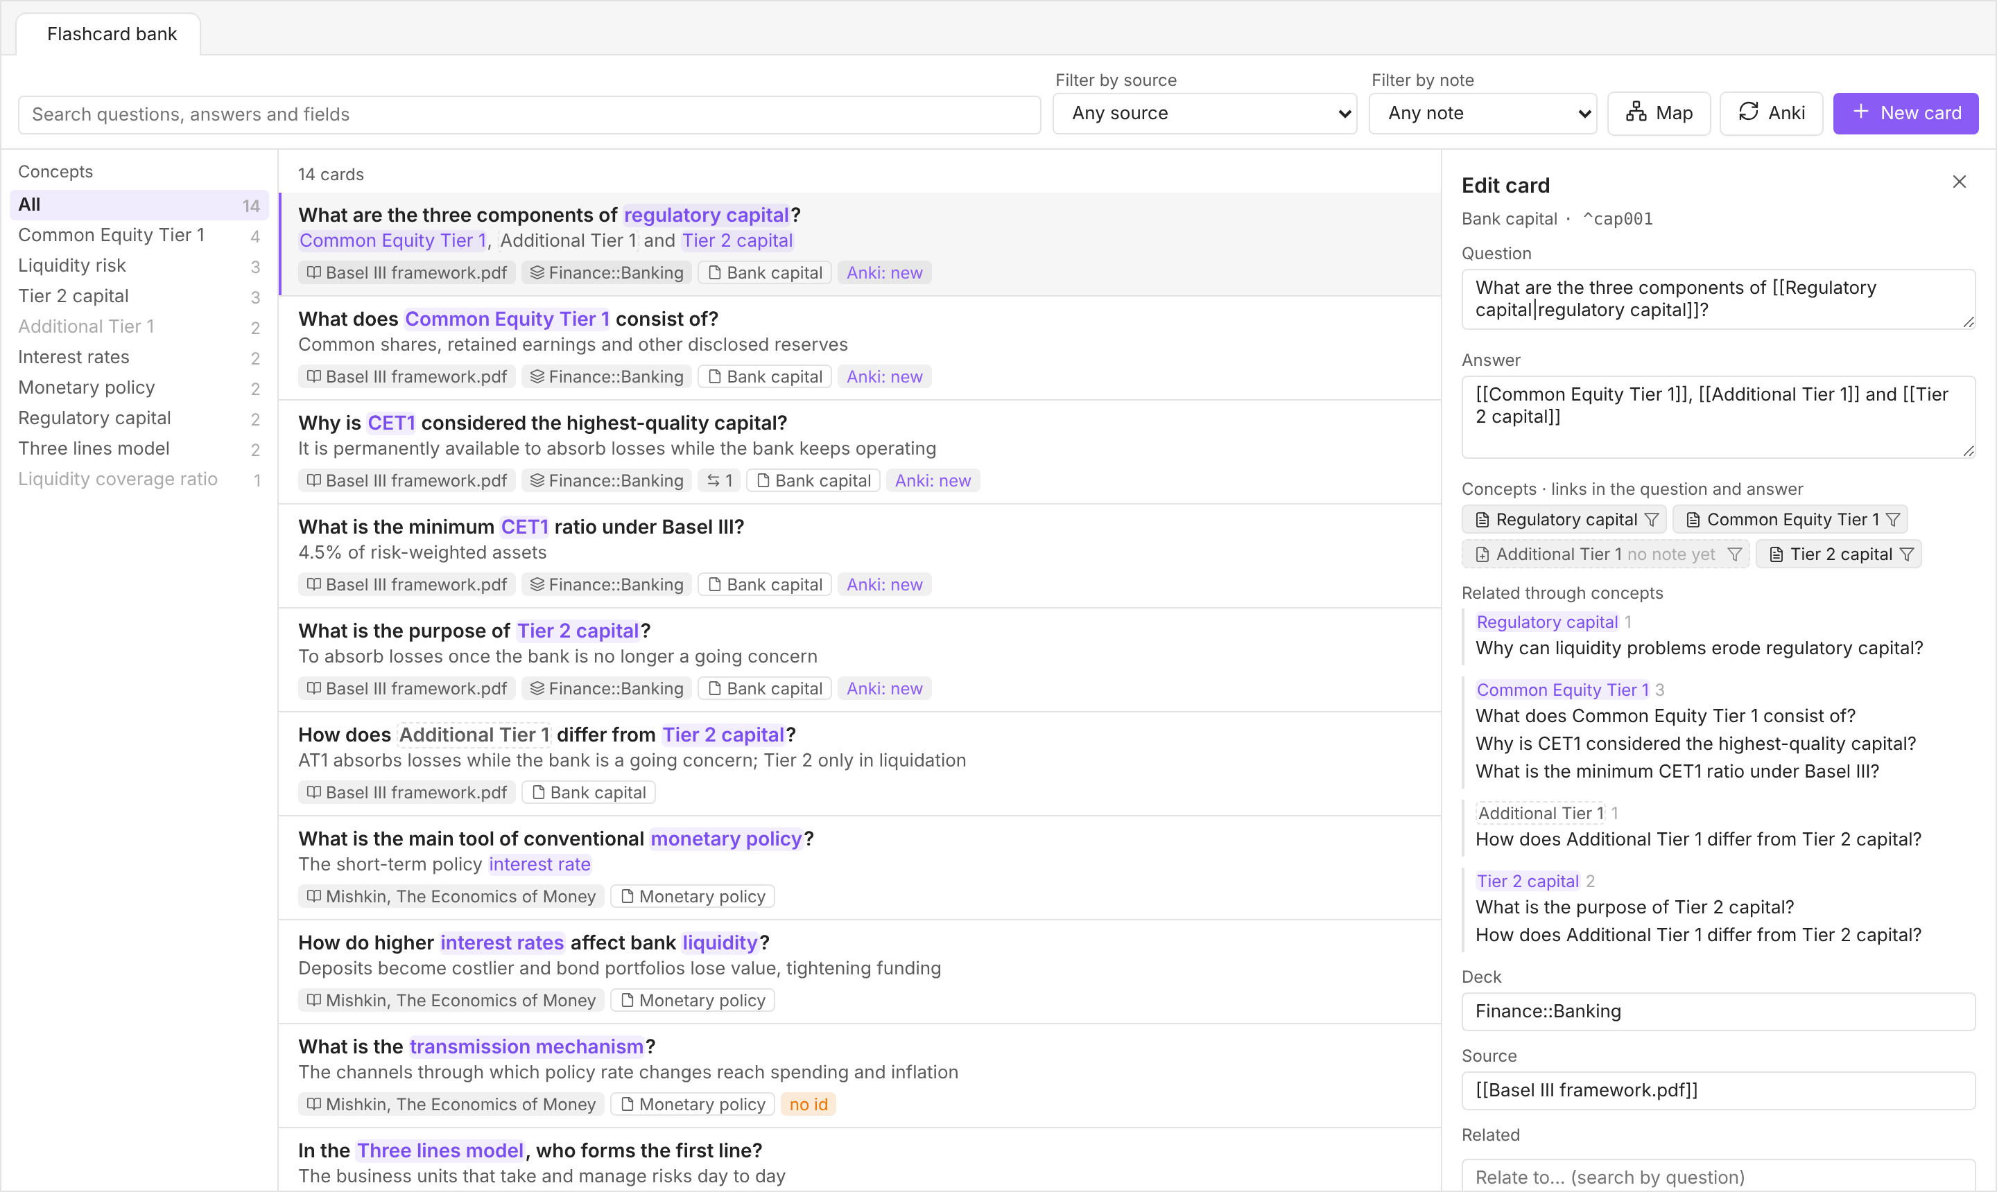Click the transmission mechanism link
Image resolution: width=1997 pixels, height=1192 pixels.
coord(526,1046)
